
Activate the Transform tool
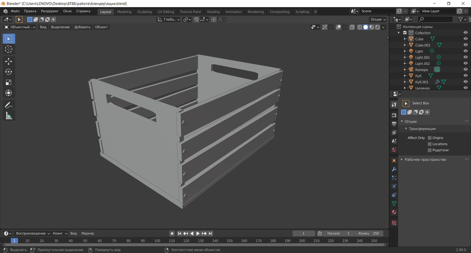click(x=9, y=93)
